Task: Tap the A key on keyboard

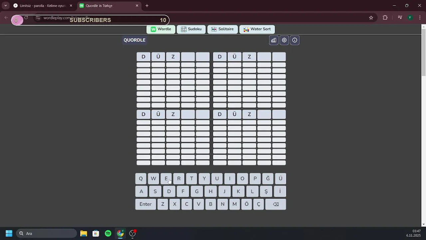Action: click(x=141, y=191)
